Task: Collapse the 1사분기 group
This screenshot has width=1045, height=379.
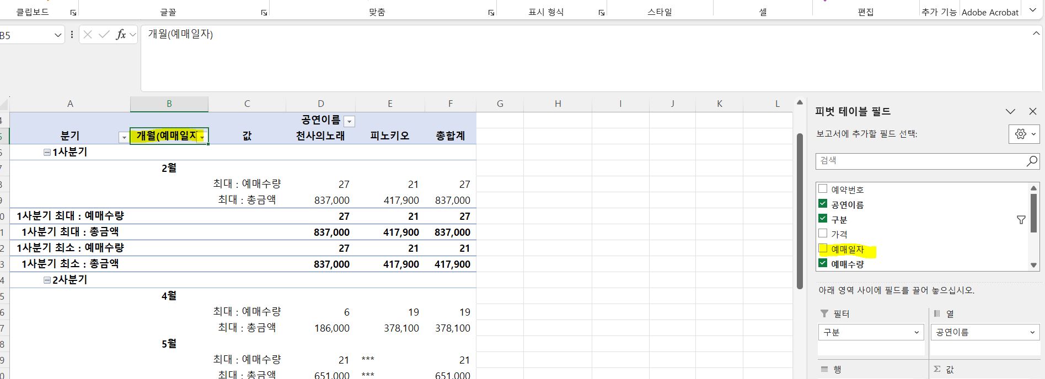Action: click(x=47, y=153)
